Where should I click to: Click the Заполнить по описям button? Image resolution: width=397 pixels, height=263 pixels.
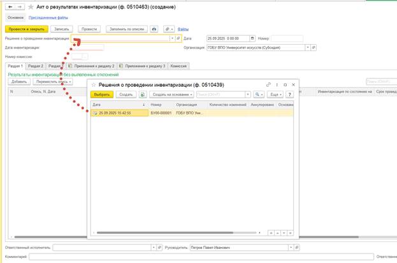tap(127, 29)
